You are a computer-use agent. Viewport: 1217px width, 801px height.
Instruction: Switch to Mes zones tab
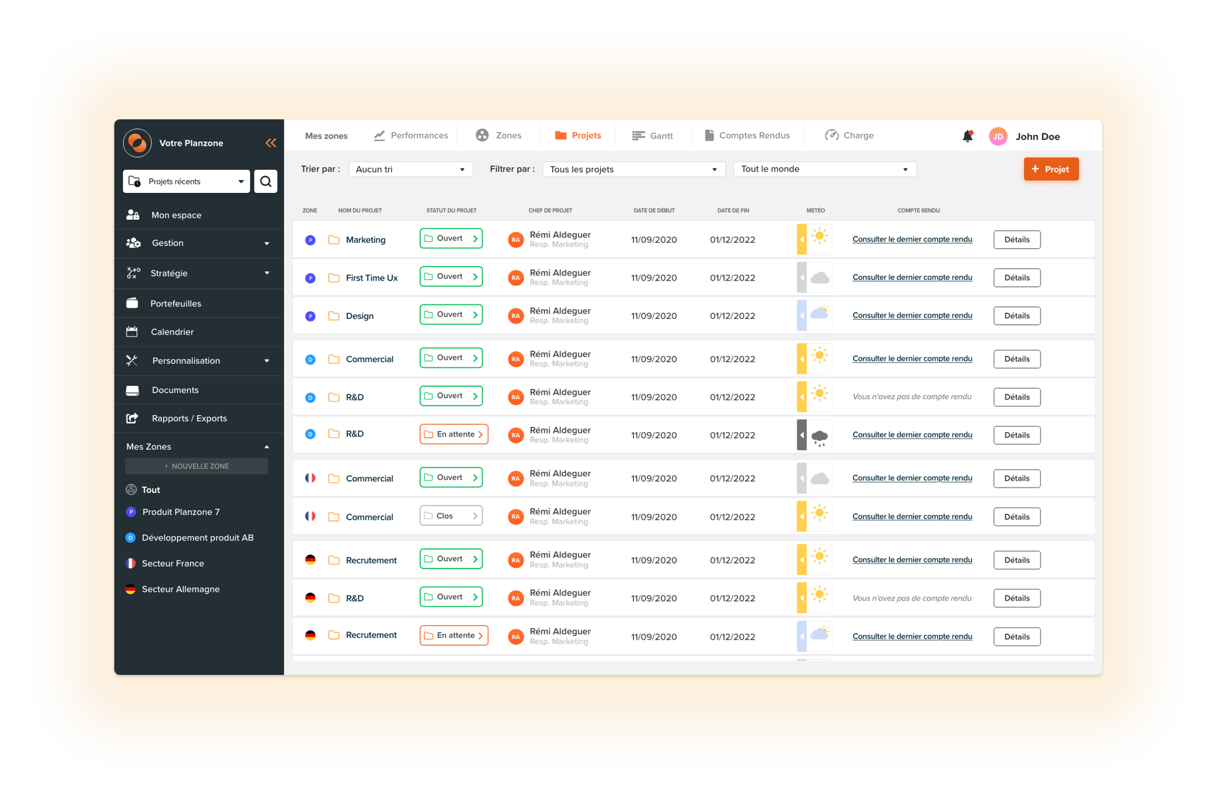coord(326,136)
